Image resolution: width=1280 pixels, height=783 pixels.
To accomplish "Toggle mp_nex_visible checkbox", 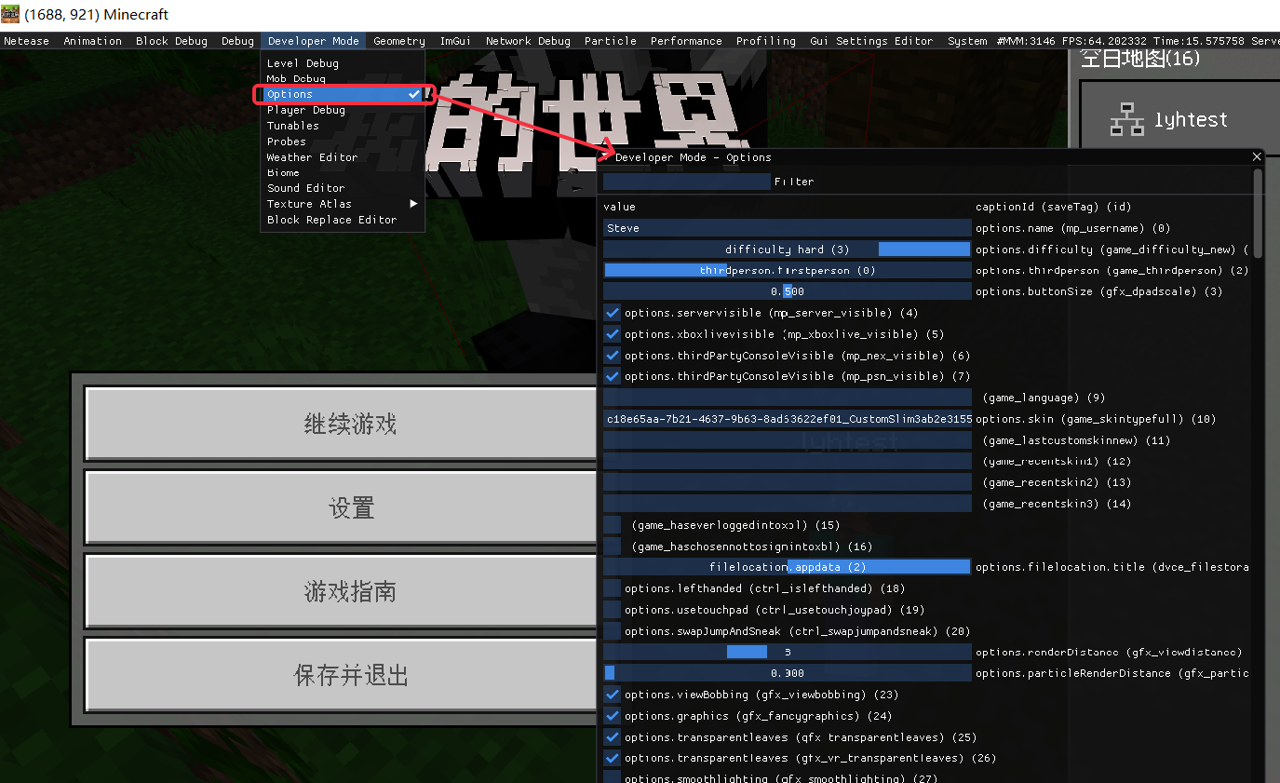I will (612, 356).
